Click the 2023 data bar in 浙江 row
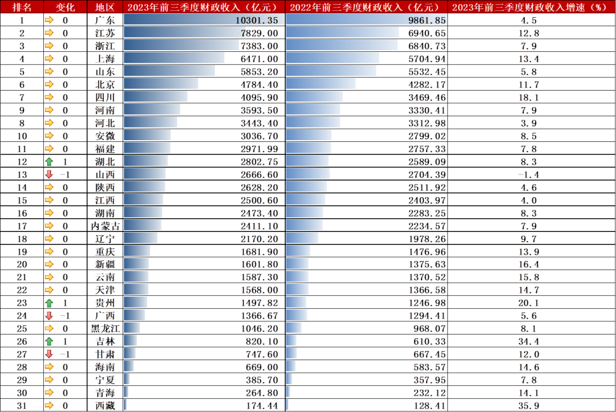 [181, 46]
